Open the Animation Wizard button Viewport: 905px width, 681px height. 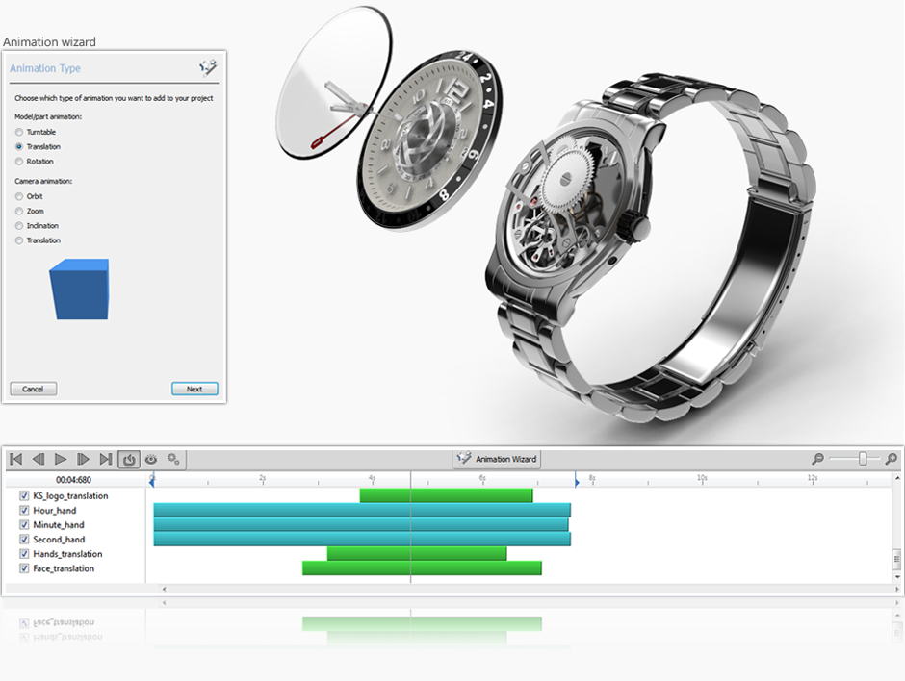point(497,459)
